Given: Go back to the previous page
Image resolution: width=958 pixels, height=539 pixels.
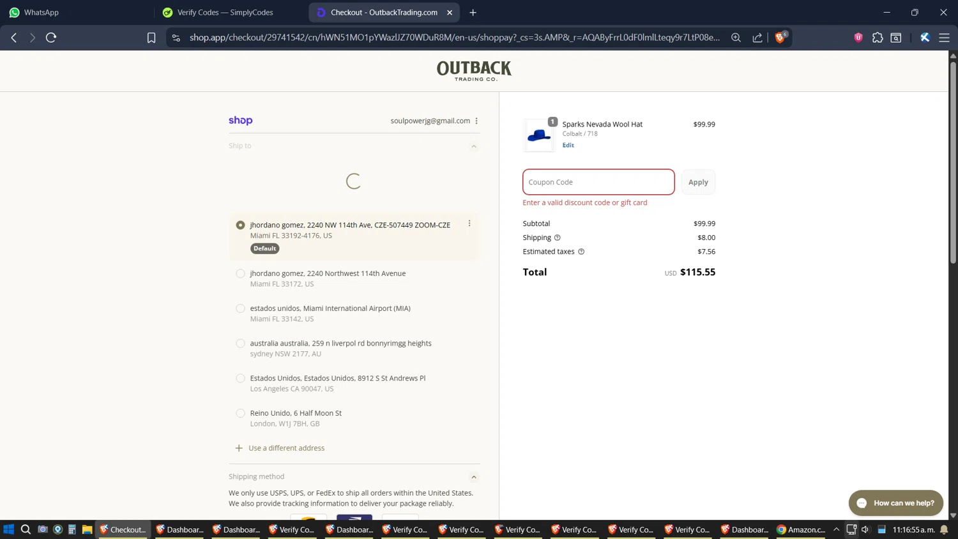Looking at the screenshot, I should pyautogui.click(x=14, y=38).
